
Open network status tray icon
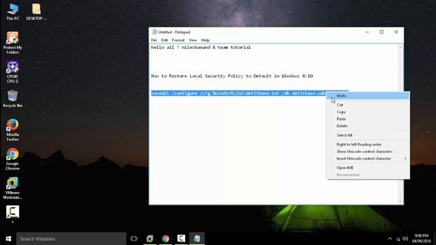pos(398,239)
